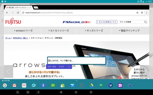The height and width of the screenshot is (95, 153).
Task: Reload the page in Chrome
Action: click(18, 13)
